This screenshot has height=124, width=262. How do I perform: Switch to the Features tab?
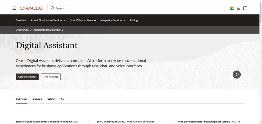pos(37,99)
